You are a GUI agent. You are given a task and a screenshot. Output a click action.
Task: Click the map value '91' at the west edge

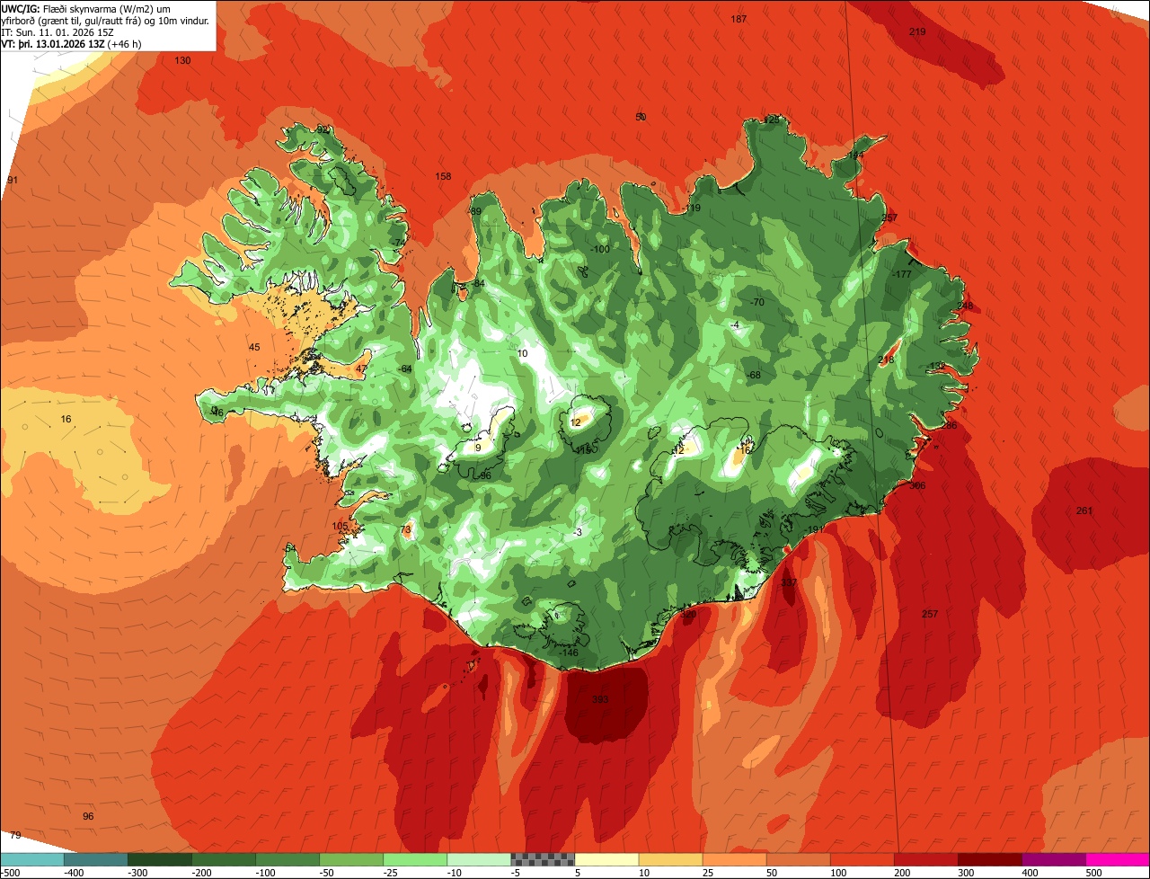[x=13, y=181]
